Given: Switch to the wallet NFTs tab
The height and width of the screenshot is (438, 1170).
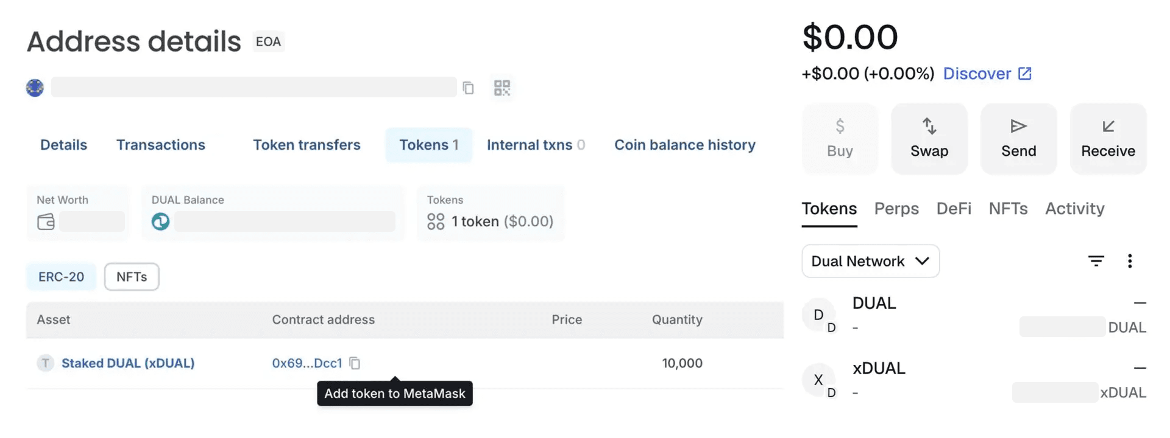Looking at the screenshot, I should point(1008,209).
